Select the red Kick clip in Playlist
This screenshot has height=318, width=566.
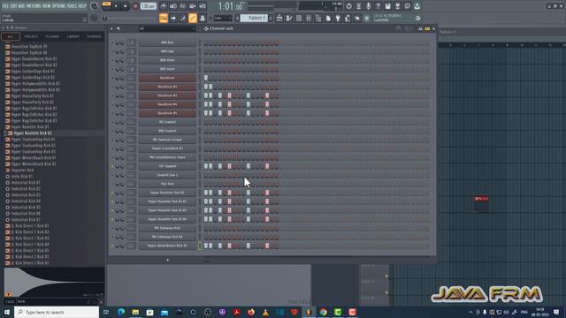point(481,199)
